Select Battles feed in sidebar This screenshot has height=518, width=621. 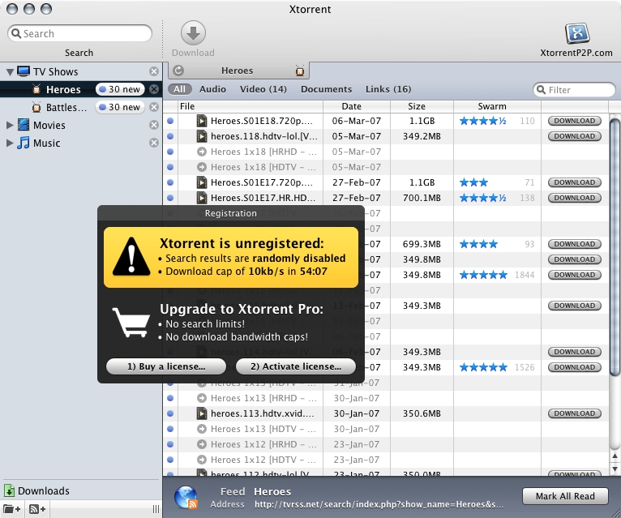coord(81,107)
